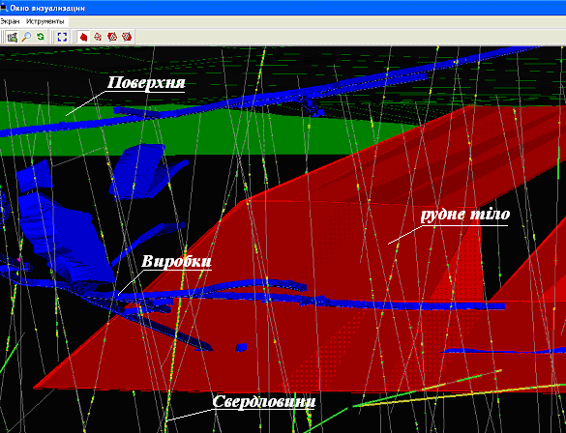The image size is (566, 433).
Task: Click the blue fit-to-screen brackets icon
Action: [x=62, y=37]
